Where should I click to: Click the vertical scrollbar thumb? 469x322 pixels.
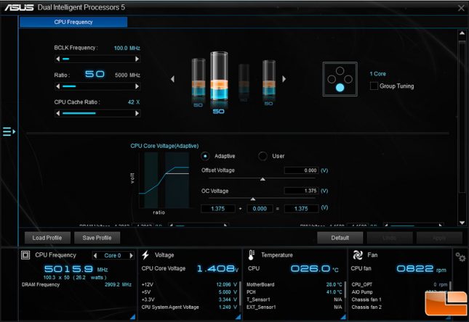(462, 116)
